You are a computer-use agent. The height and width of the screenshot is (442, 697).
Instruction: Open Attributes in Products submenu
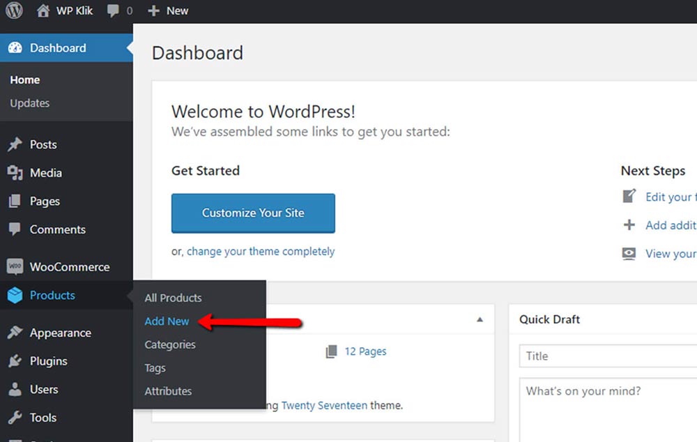point(168,391)
